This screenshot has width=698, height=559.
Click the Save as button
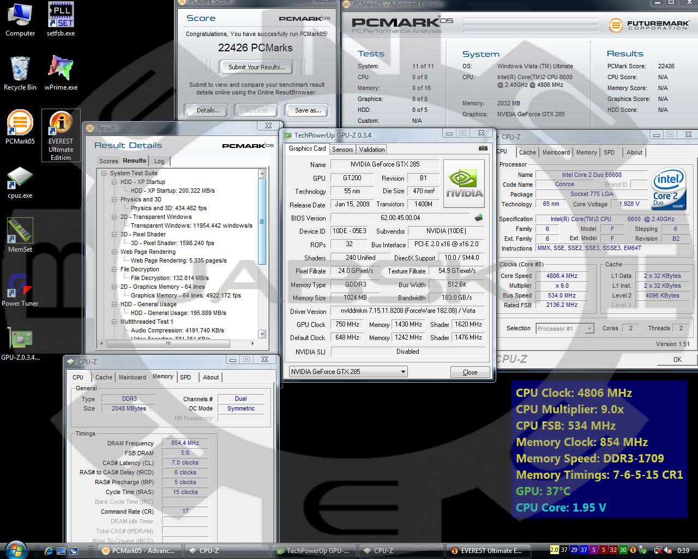[308, 110]
